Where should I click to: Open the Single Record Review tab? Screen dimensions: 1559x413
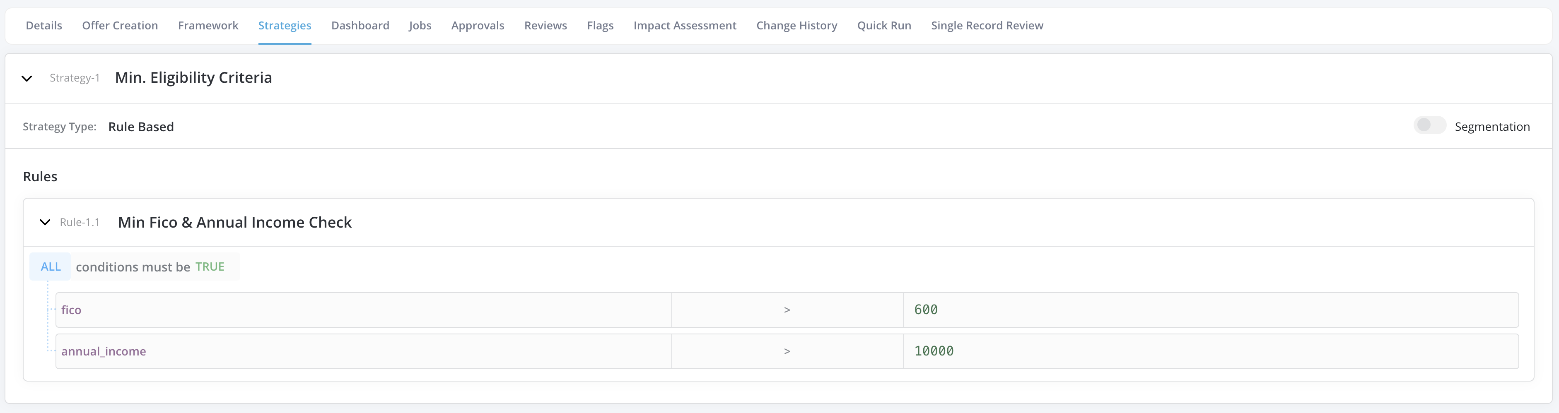[987, 25]
